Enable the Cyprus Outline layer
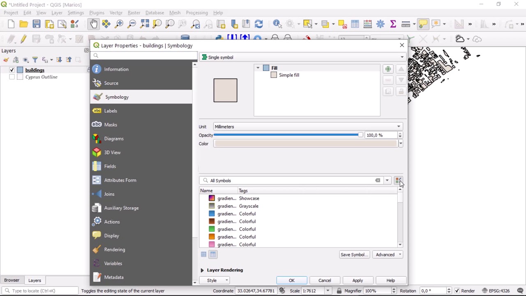The height and width of the screenshot is (296, 526). (x=12, y=77)
